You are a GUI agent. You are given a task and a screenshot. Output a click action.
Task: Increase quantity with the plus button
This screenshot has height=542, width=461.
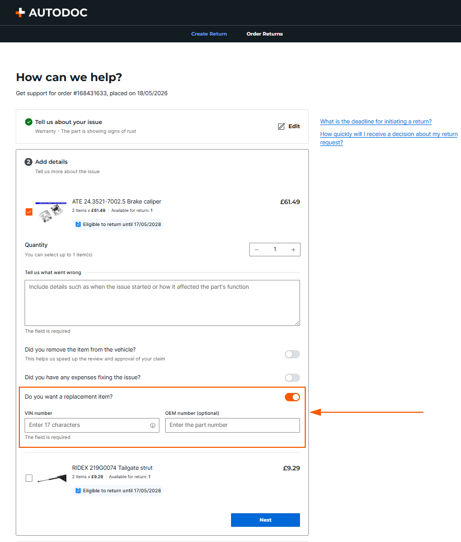pos(293,250)
